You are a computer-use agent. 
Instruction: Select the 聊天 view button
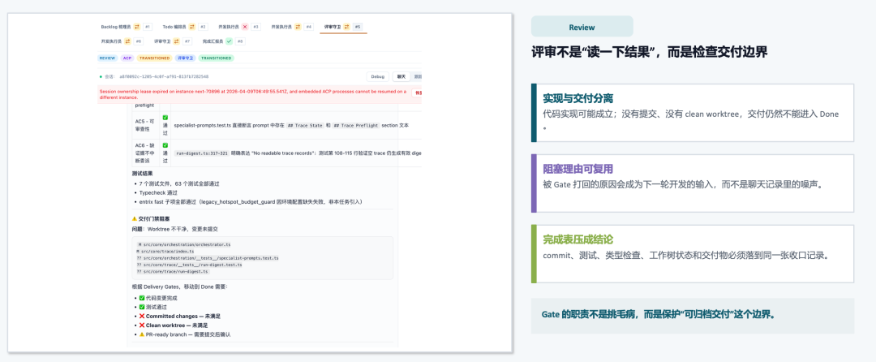(x=401, y=76)
